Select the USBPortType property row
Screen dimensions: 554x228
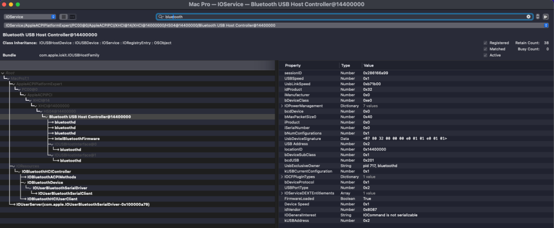(x=416, y=188)
